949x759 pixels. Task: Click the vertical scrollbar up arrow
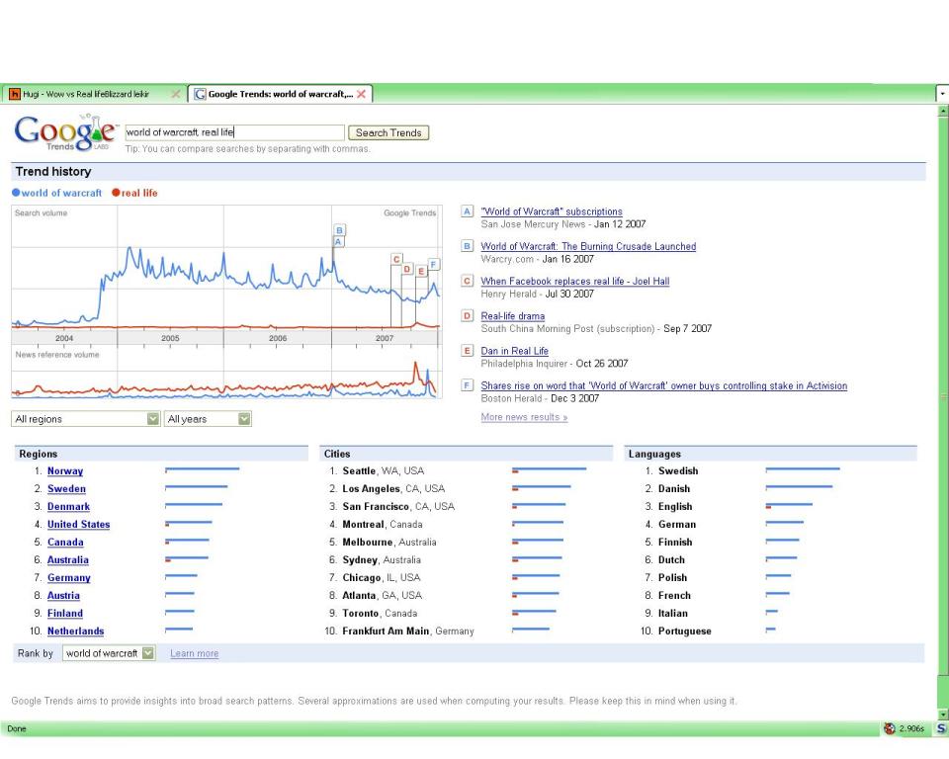[942, 112]
